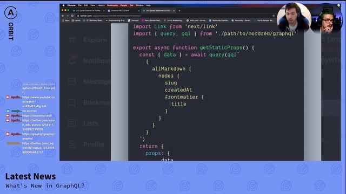Open a new browser tab with plus
Viewport: 346px width, 194px height.
(179, 11)
